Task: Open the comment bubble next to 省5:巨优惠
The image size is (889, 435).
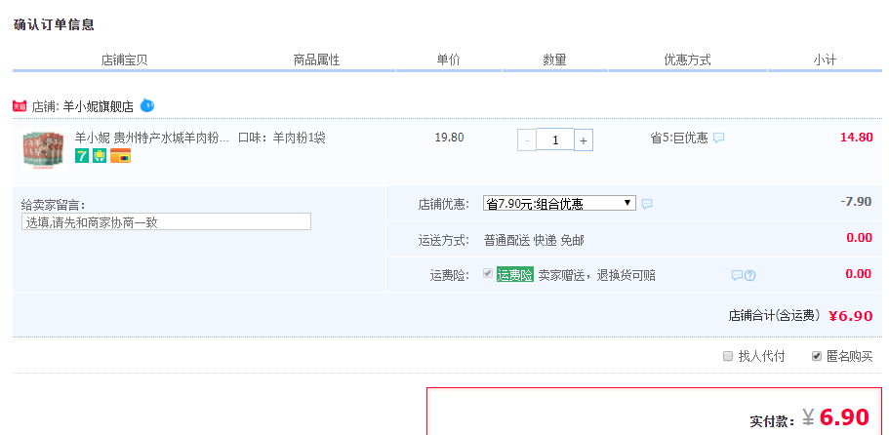Action: coord(718,138)
